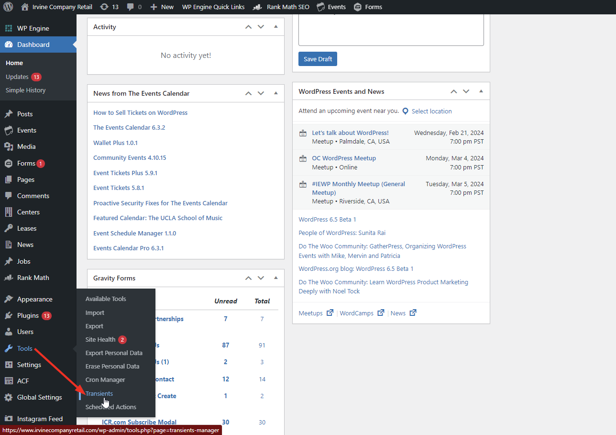
Task: Click the Save Draft button
Action: (x=318, y=58)
